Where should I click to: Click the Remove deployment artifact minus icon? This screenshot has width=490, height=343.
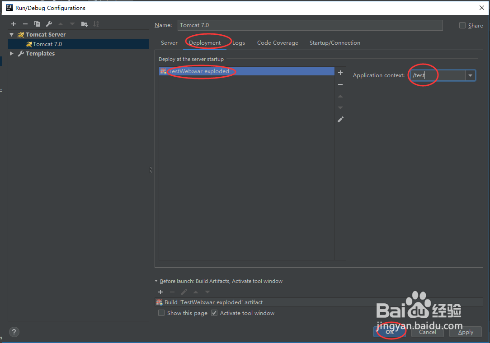pyautogui.click(x=340, y=84)
